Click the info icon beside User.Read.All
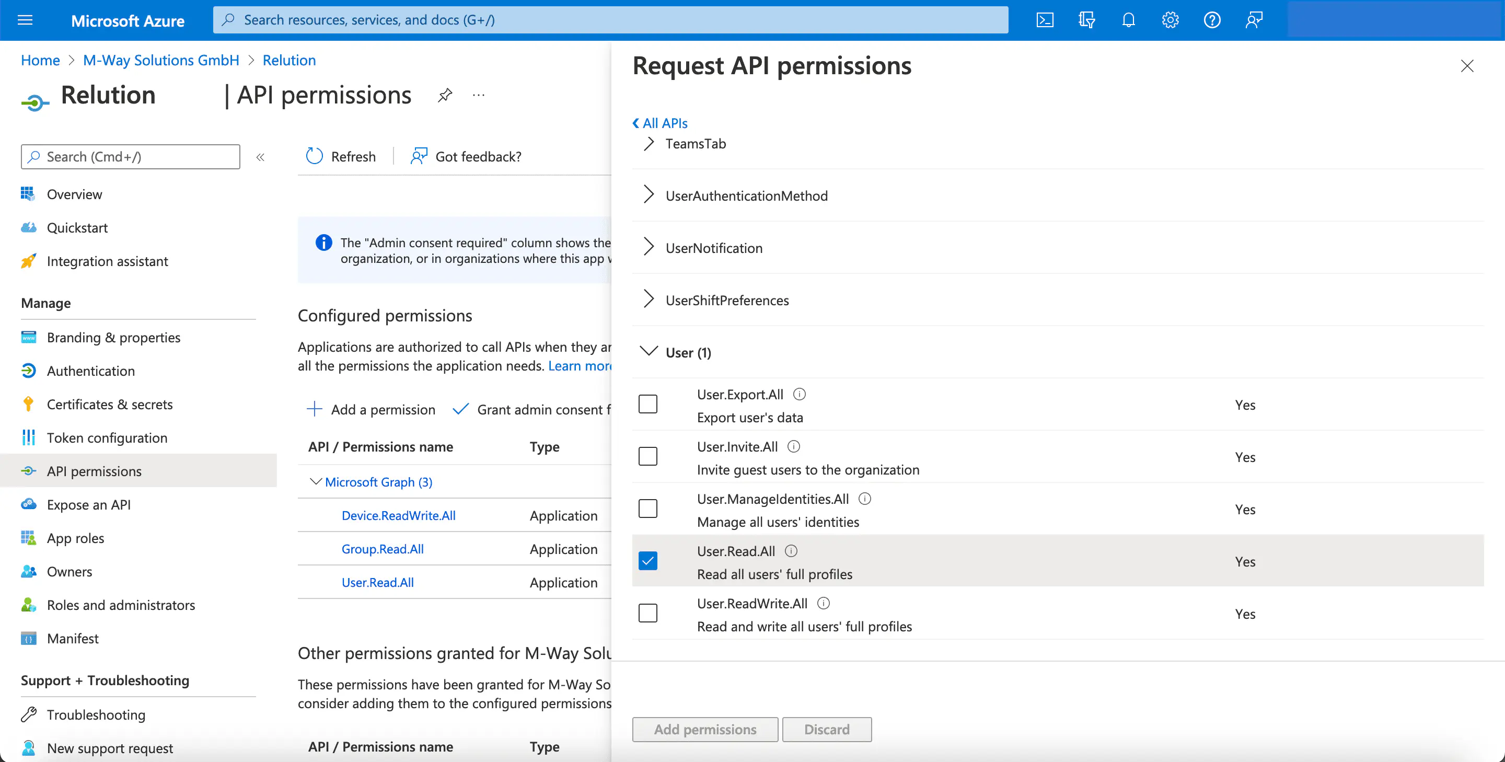The image size is (1505, 762). point(791,551)
